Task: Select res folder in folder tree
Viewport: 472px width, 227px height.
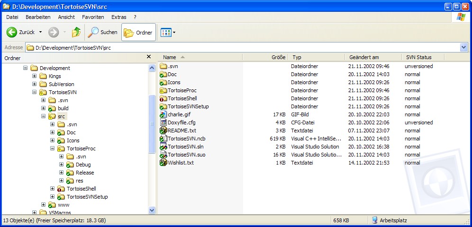Action: (80, 181)
